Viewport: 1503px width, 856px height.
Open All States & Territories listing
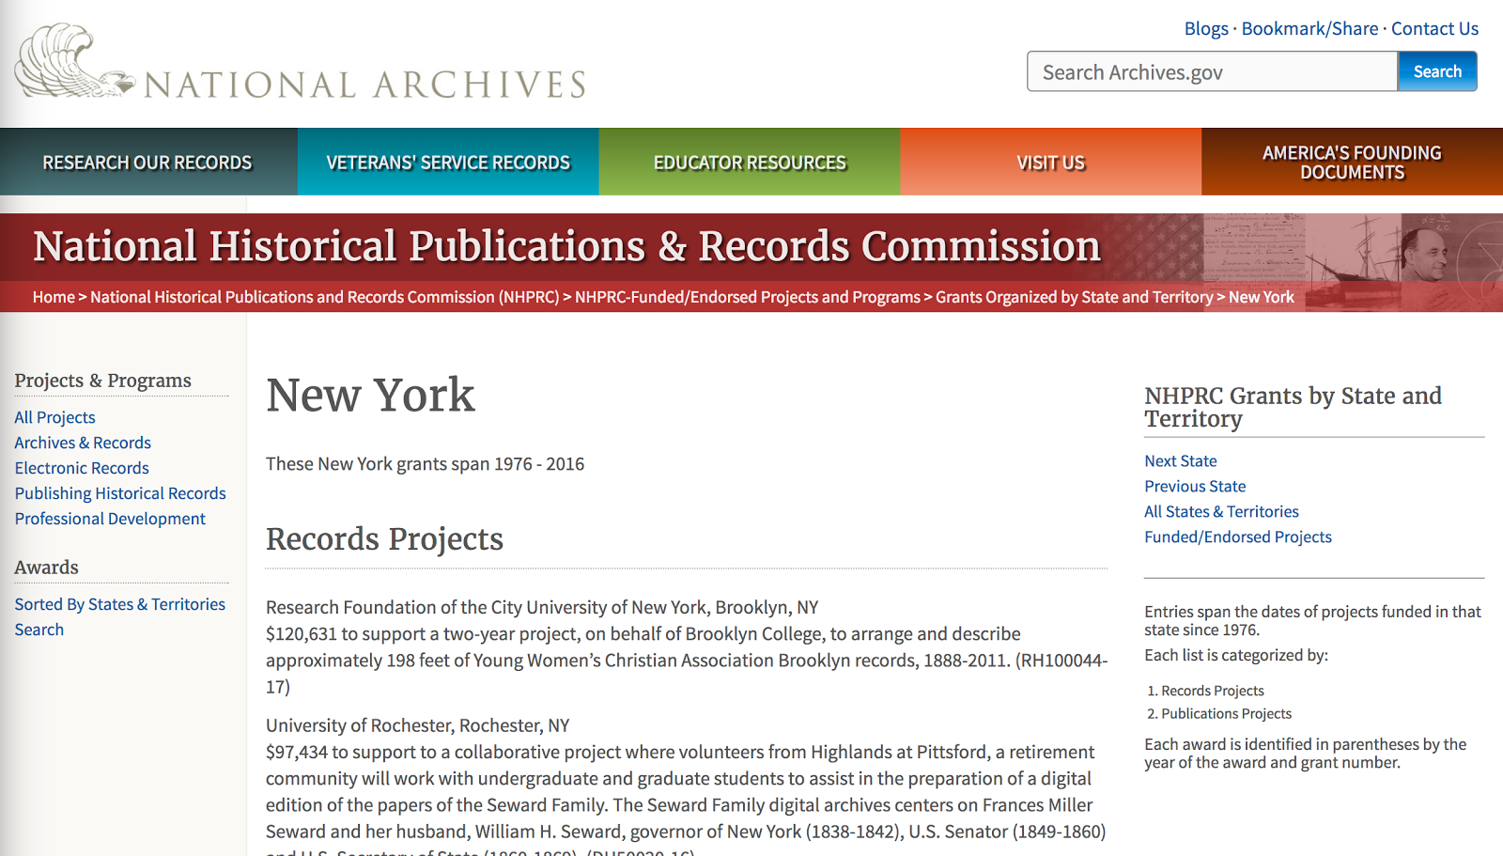point(1220,511)
